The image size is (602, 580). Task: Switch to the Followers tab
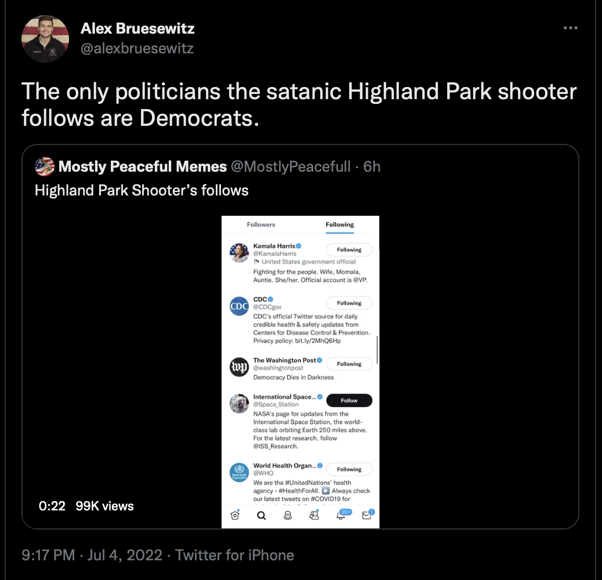[x=261, y=224]
